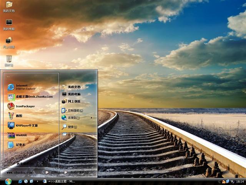This screenshot has width=246, height=185.
Task: Click 我的文档 in Start menu right column
Action: pos(74,87)
